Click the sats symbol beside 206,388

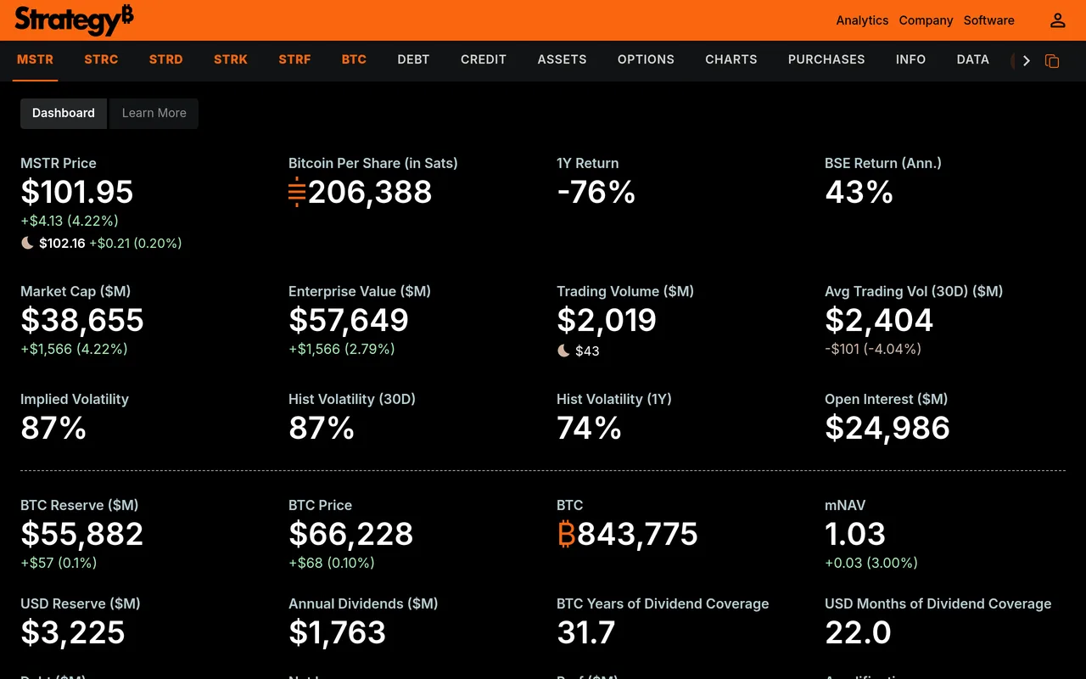pyautogui.click(x=297, y=193)
